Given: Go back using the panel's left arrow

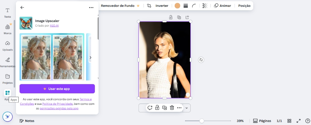Looking at the screenshot, I should [22, 7].
